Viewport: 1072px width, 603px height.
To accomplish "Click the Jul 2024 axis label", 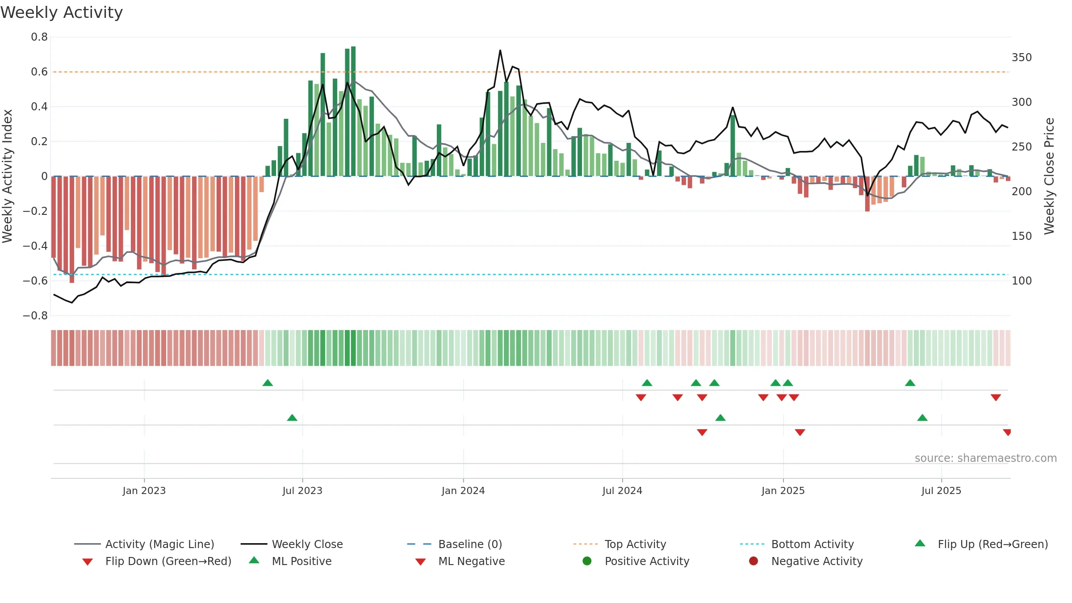I will [x=622, y=491].
